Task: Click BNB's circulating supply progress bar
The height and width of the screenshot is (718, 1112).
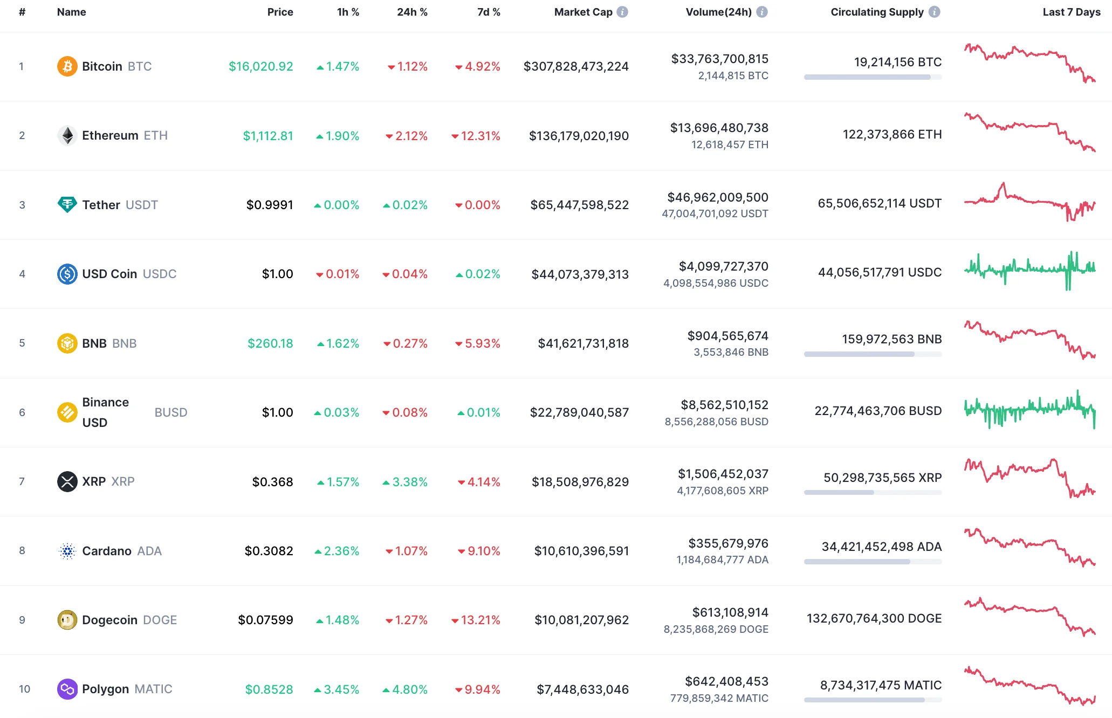Action: tap(873, 354)
